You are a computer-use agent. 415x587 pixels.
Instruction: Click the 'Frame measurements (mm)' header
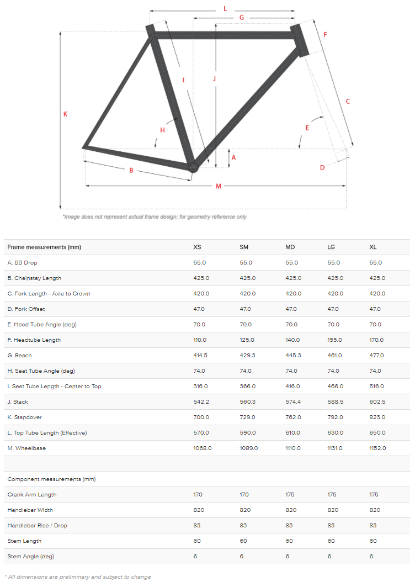pos(44,247)
